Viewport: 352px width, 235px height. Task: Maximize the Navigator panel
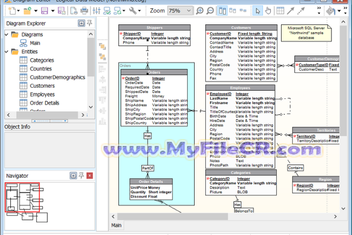[73, 176]
